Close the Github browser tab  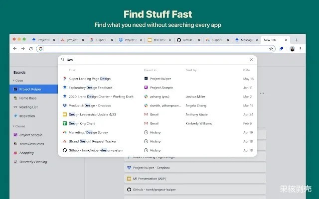199,40
